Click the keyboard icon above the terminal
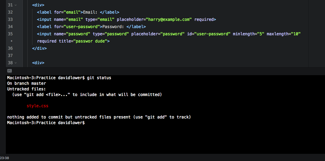This screenshot has width=325, height=161. click(10, 71)
